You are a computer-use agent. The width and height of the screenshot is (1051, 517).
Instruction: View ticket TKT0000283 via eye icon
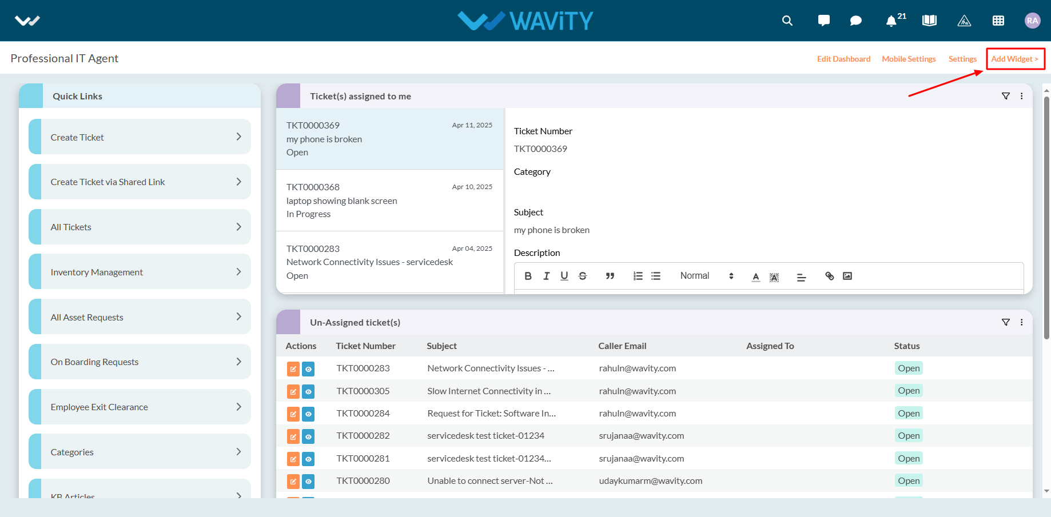coord(308,369)
